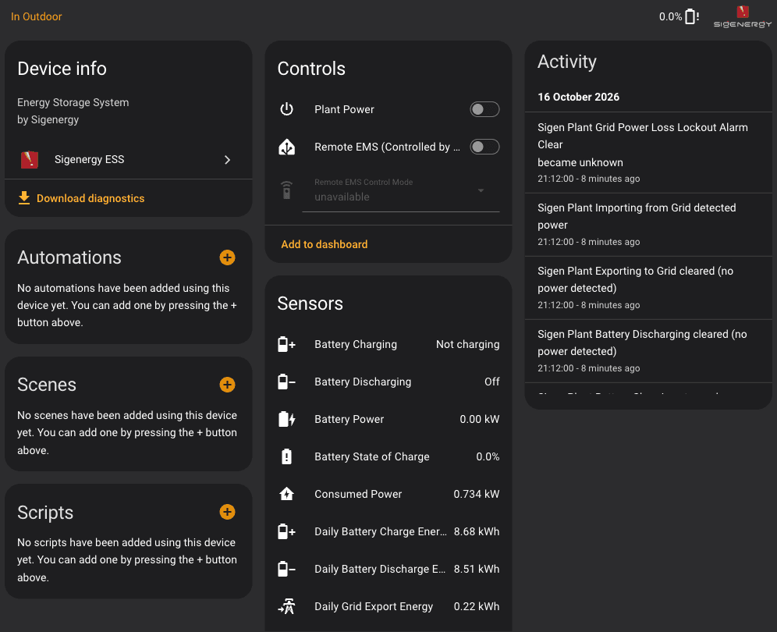This screenshot has width=777, height=632.
Task: Open Sigenergy ESS integration entry
Action: click(x=129, y=160)
